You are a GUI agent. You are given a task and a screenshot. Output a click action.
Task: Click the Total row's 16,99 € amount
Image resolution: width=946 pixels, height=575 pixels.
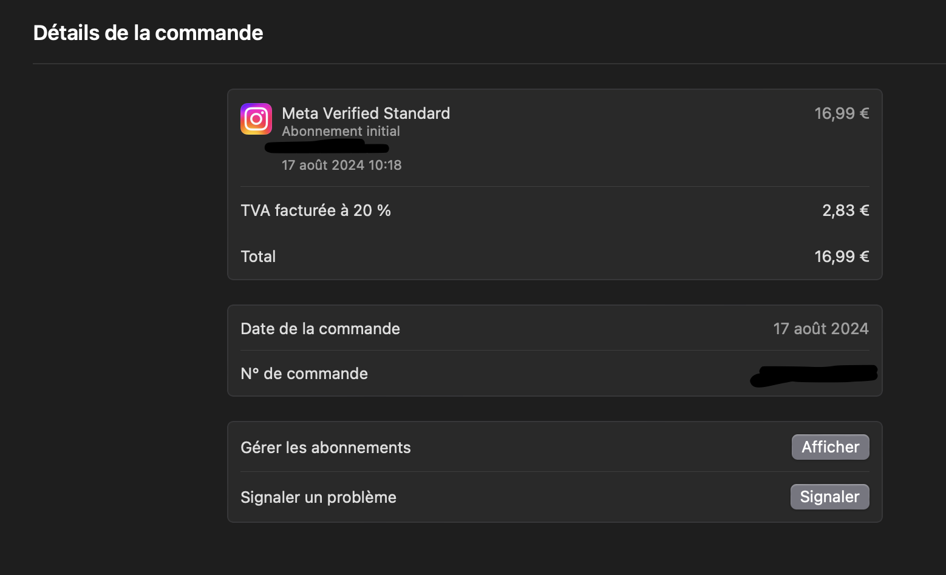point(841,257)
